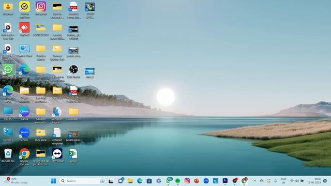
Task: Open the OneDrive cloud tray icon
Action: [x=262, y=181]
